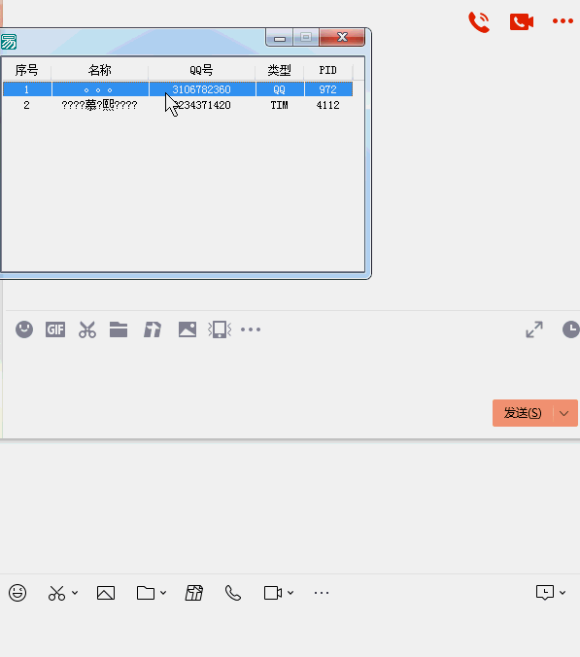Expand the video call options arrow
580x657 pixels.
click(290, 593)
